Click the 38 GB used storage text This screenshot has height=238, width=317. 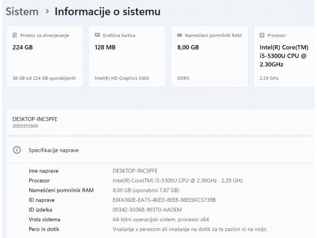(44, 78)
